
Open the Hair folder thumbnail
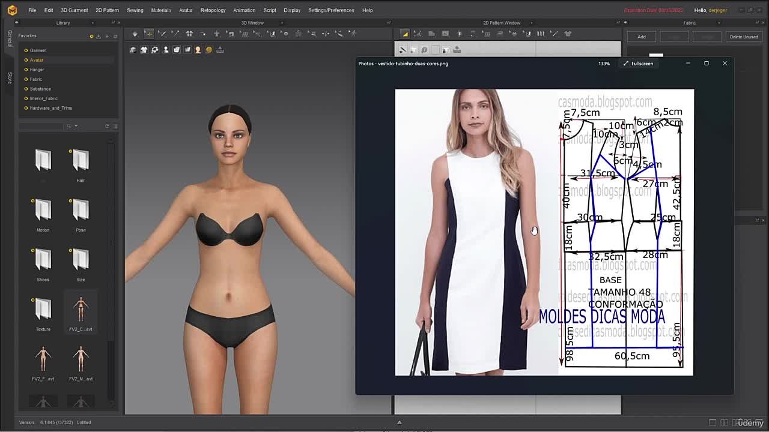coord(81,161)
